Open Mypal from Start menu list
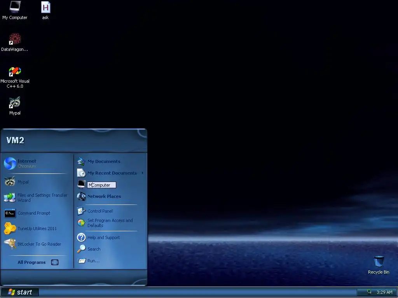Viewport: 398px width, 298px height. [37, 182]
